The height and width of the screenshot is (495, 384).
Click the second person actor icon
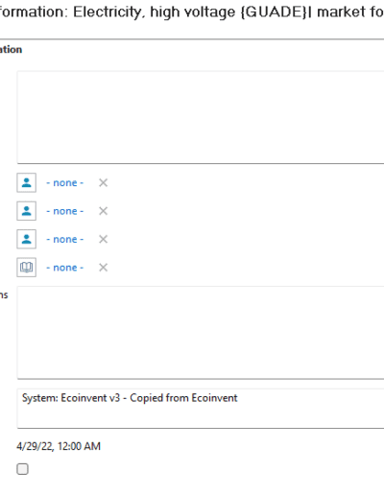(26, 211)
